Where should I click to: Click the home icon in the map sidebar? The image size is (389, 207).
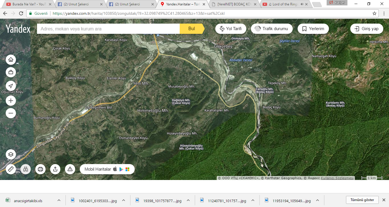click(11, 60)
